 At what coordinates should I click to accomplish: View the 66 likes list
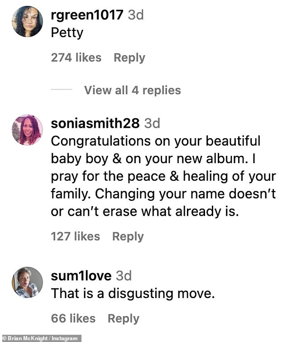coord(73,318)
